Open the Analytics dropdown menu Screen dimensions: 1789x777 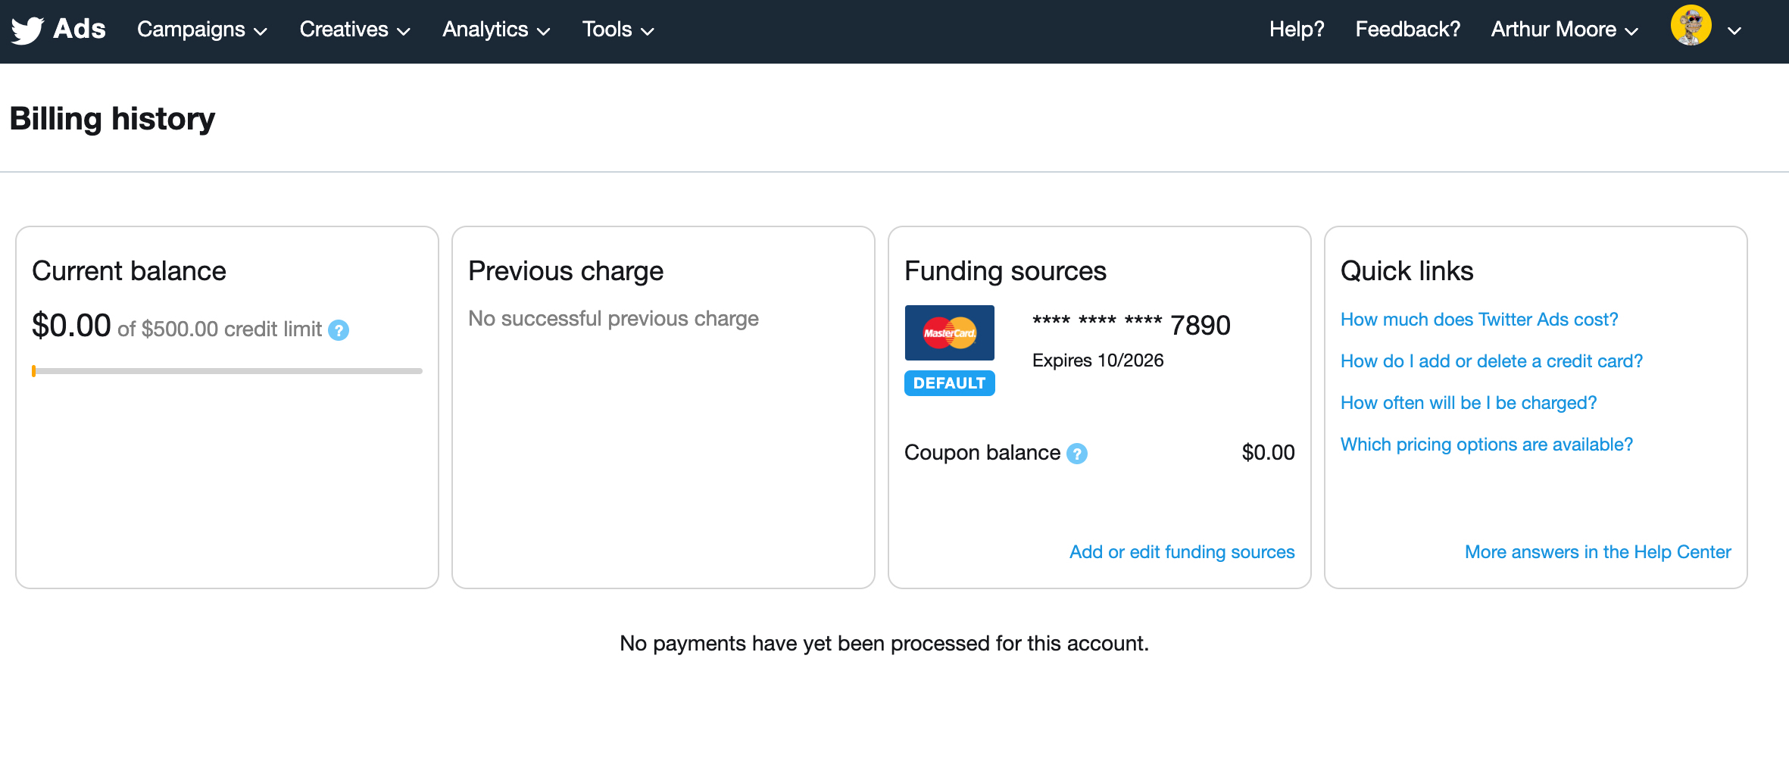496,30
